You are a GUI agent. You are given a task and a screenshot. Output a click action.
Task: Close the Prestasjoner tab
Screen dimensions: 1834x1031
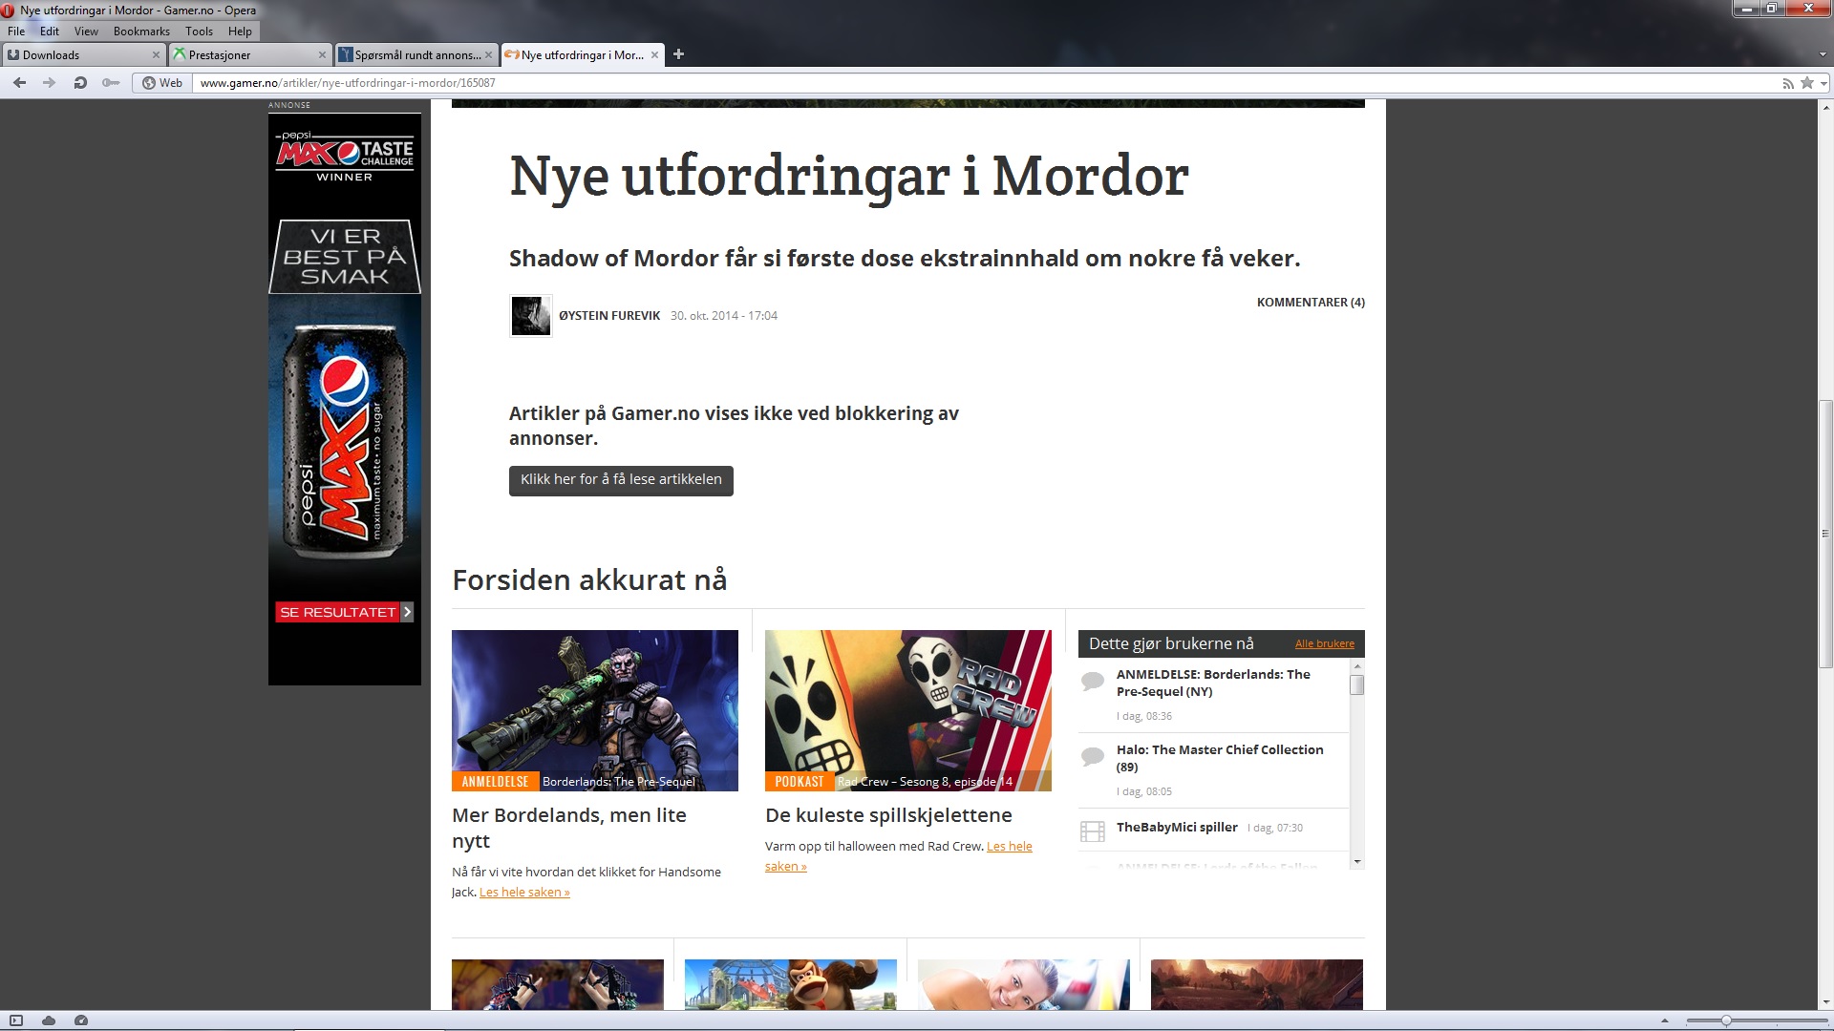point(323,55)
